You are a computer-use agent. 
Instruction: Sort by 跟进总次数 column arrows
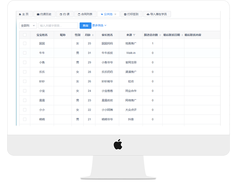pos(160,35)
